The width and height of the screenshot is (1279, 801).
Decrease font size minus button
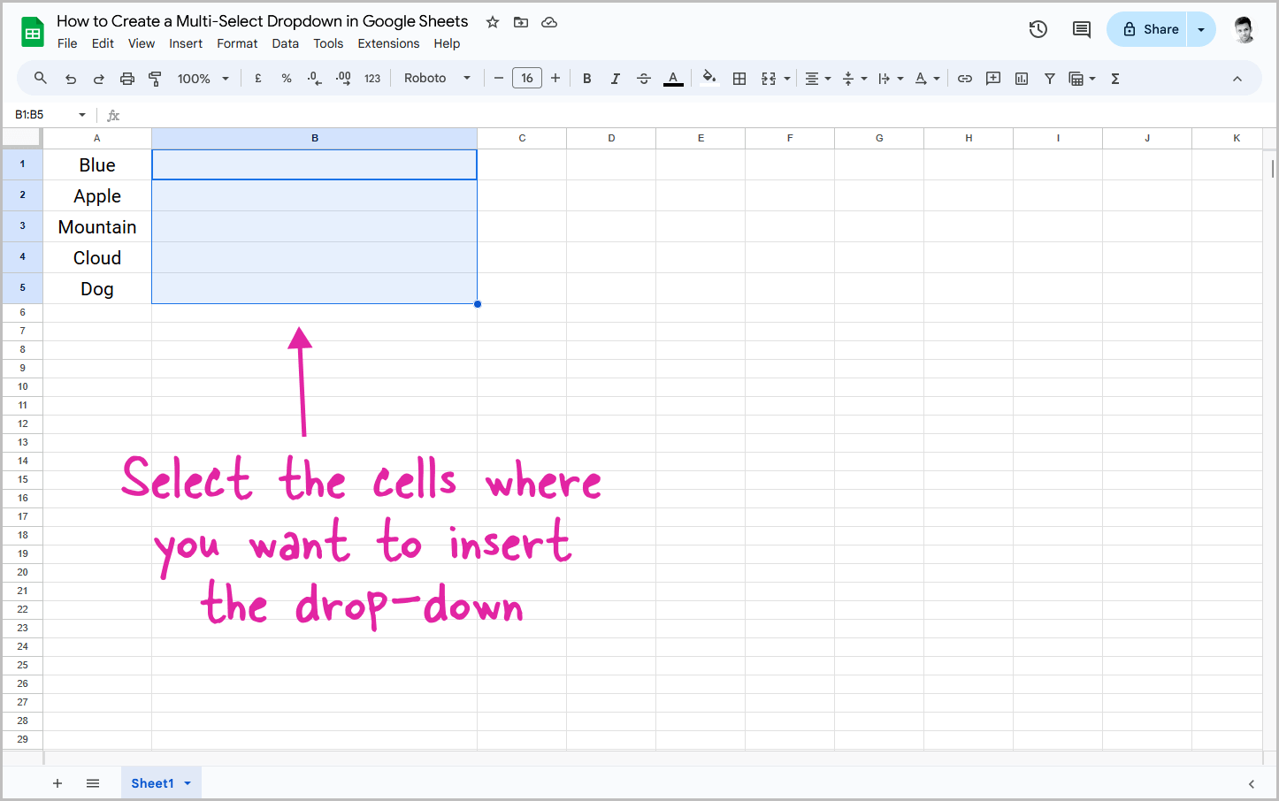coord(499,79)
